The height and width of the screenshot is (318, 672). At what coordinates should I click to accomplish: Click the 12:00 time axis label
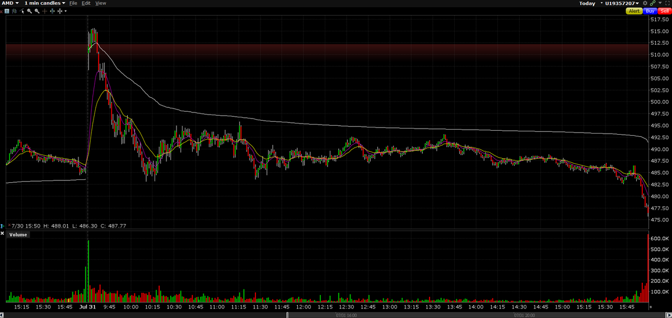[303, 307]
